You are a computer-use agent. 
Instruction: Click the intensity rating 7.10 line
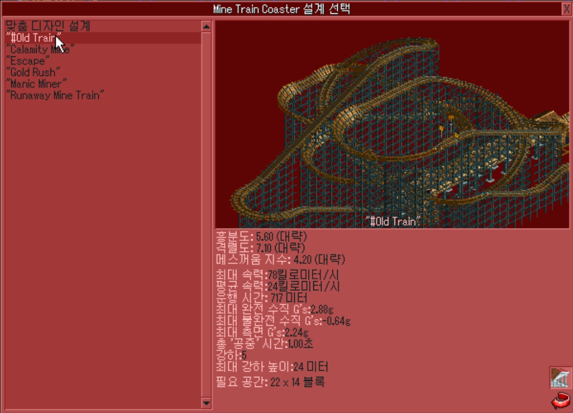tap(261, 248)
